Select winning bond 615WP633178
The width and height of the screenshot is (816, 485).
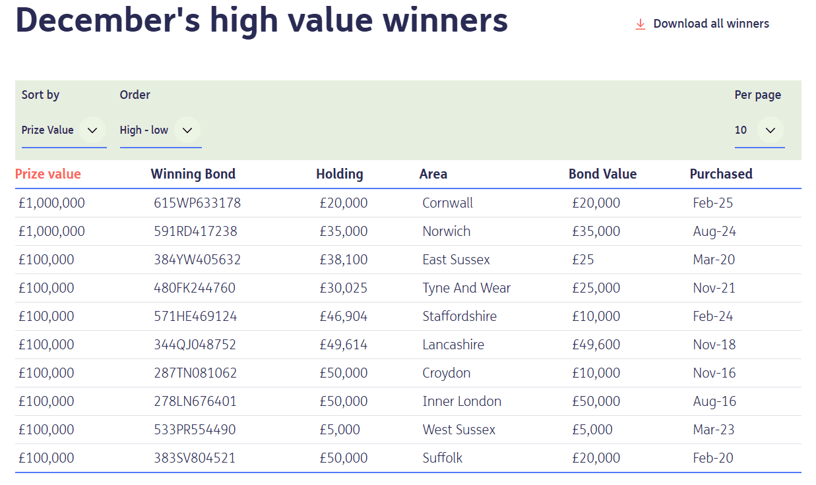pos(197,203)
